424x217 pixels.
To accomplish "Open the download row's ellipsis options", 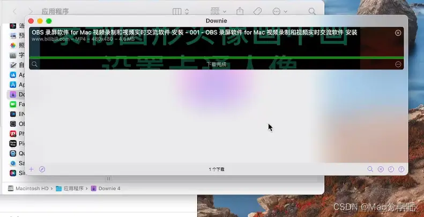I will pyautogui.click(x=398, y=64).
